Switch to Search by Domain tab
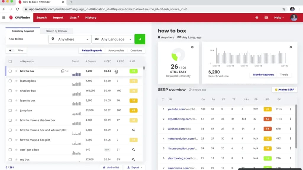 [56, 31]
